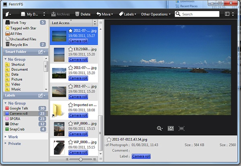Screen dimensions: 241x166
Task: Click the small thumbnails icon by slider
Action: tap(67, 159)
